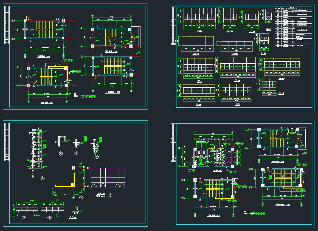Select the C10 window elevation title label
The image size is (318, 231).
coord(230,31)
